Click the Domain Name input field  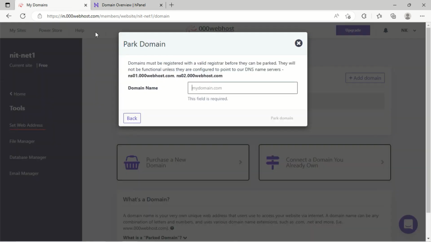click(x=242, y=88)
